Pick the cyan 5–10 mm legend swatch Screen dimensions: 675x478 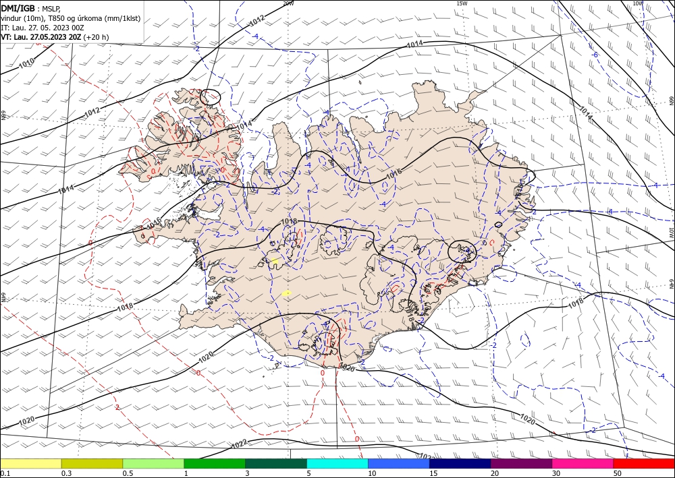(337, 463)
